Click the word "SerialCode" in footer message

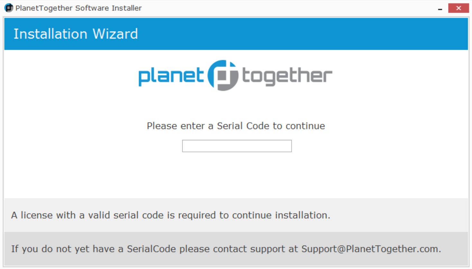[x=151, y=249]
